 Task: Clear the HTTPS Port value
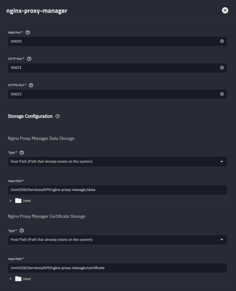(222, 94)
